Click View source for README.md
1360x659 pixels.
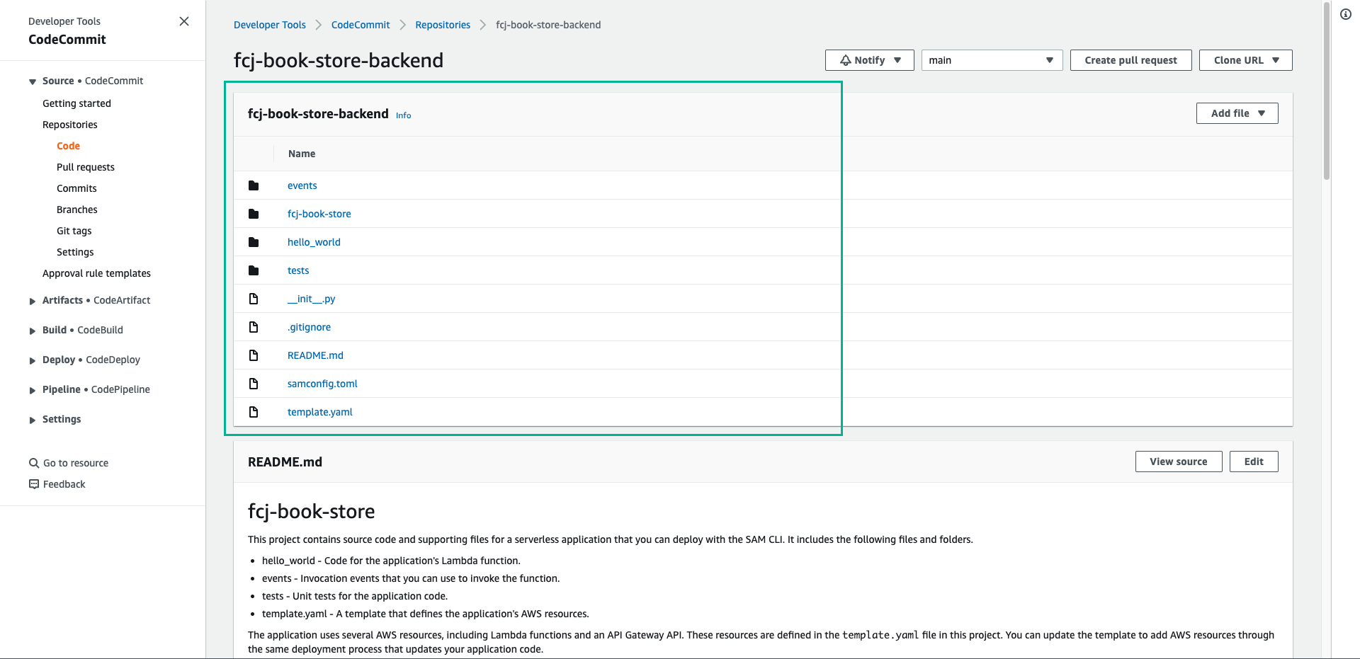coord(1178,462)
